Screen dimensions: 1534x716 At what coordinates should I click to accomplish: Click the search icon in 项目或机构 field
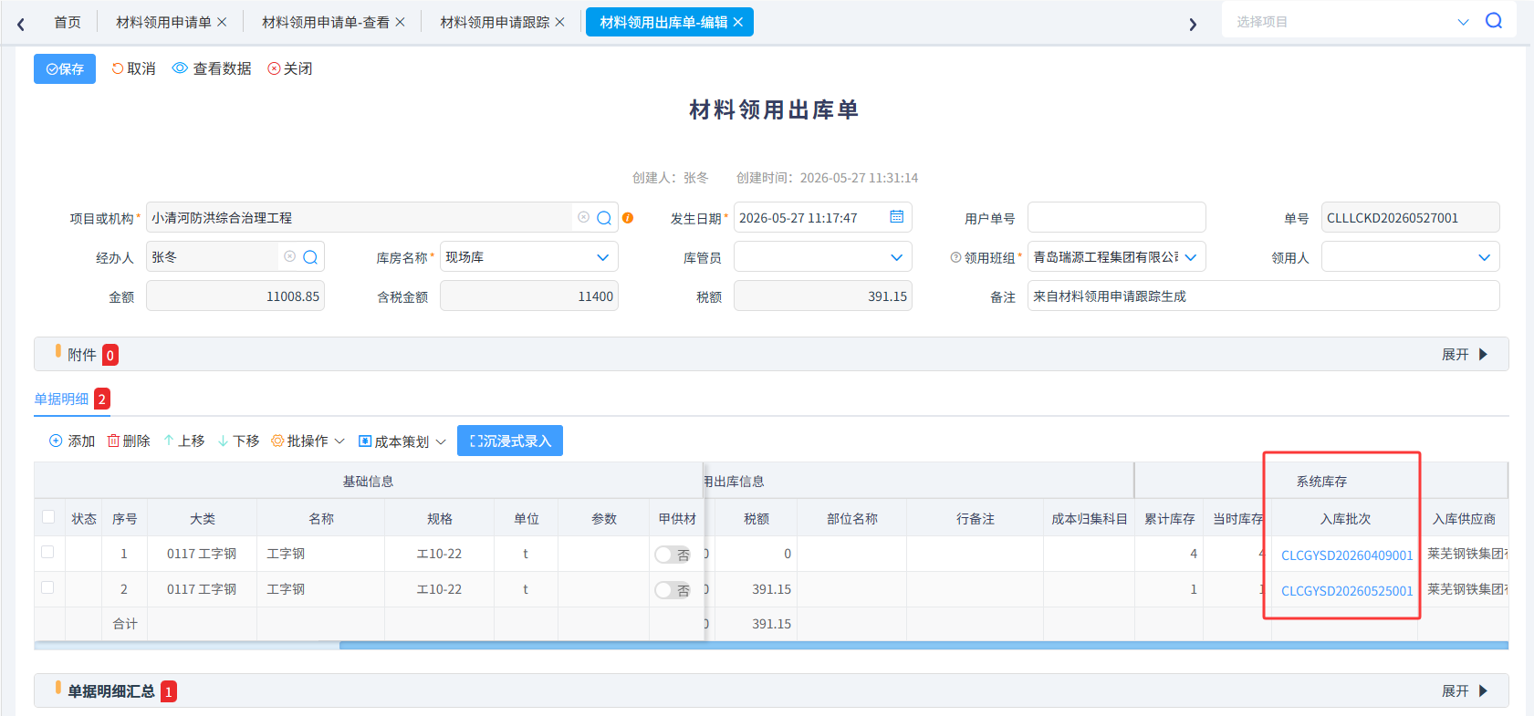click(x=604, y=218)
